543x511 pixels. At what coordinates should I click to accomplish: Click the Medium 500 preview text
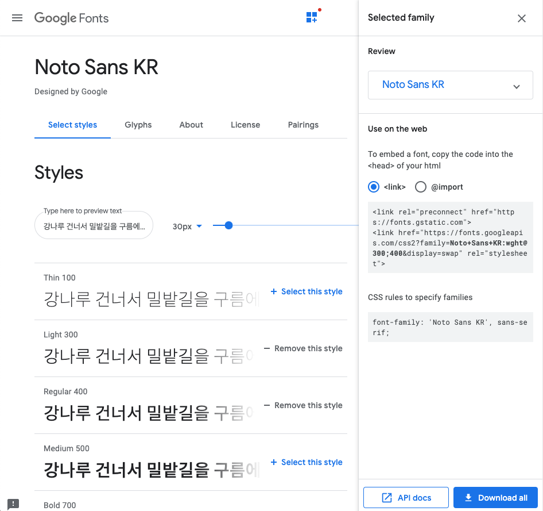[x=152, y=470]
